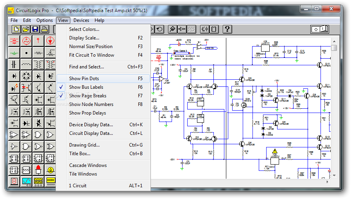This screenshot has width=351, height=199.
Task: Open a circuit file with folder icon
Action: tap(26, 29)
